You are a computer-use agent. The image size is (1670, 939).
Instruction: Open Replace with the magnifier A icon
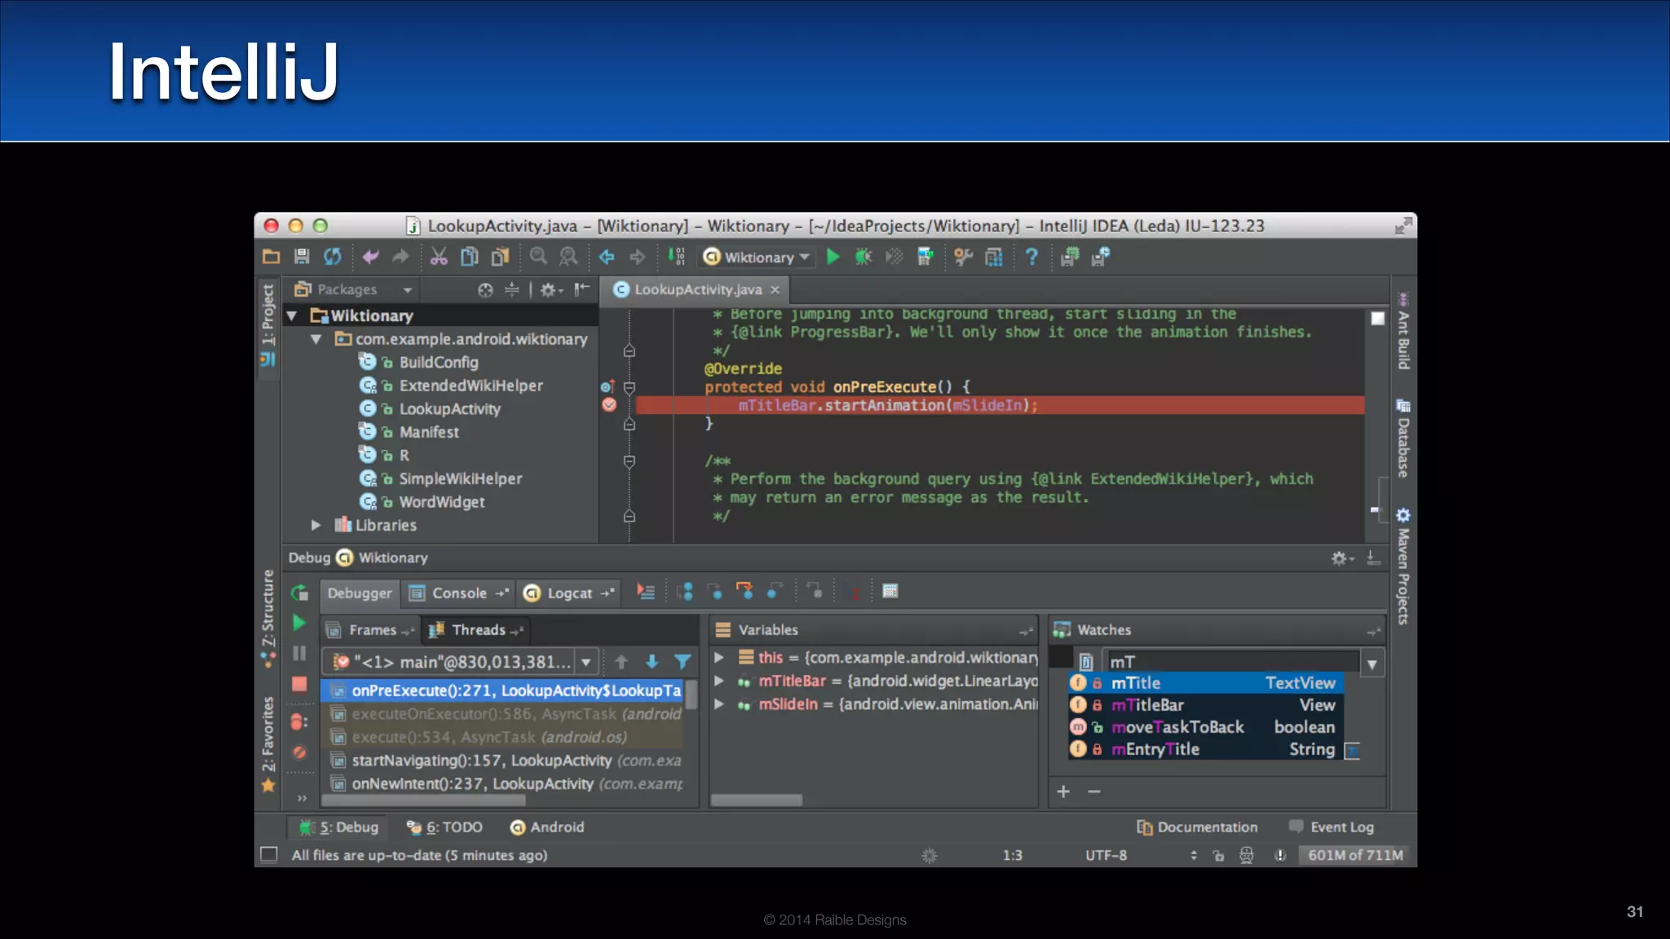(568, 258)
